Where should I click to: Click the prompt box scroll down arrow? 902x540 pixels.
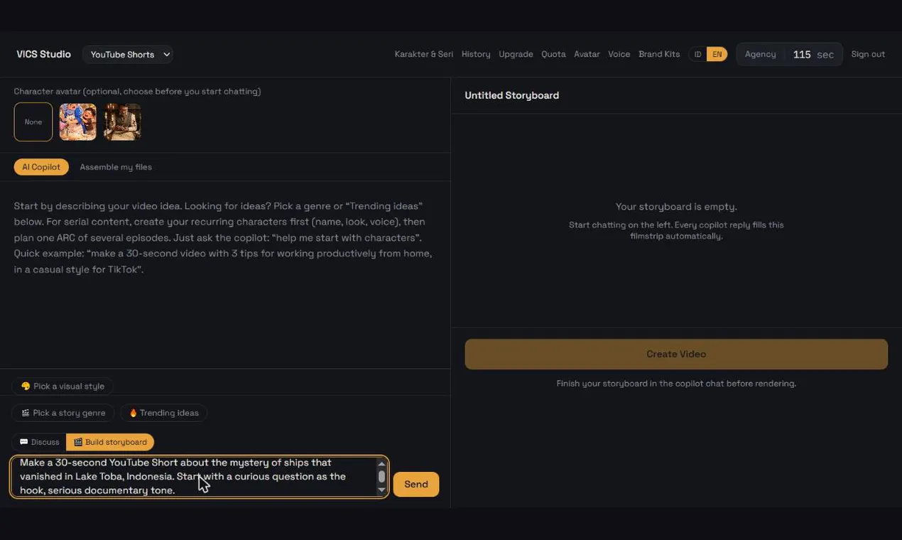coord(381,490)
